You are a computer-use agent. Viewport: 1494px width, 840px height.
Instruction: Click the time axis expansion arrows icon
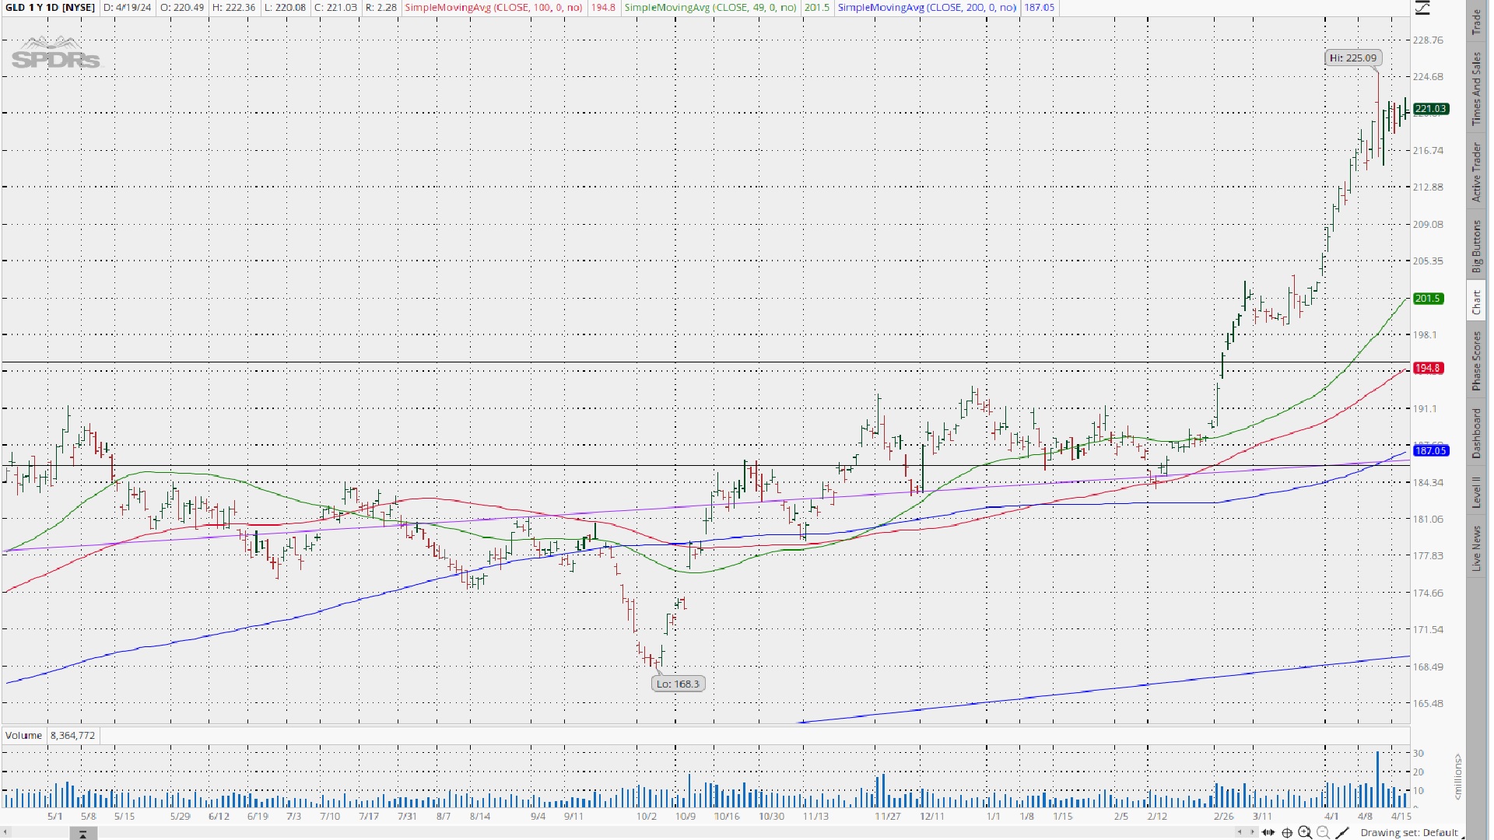coord(1268,832)
